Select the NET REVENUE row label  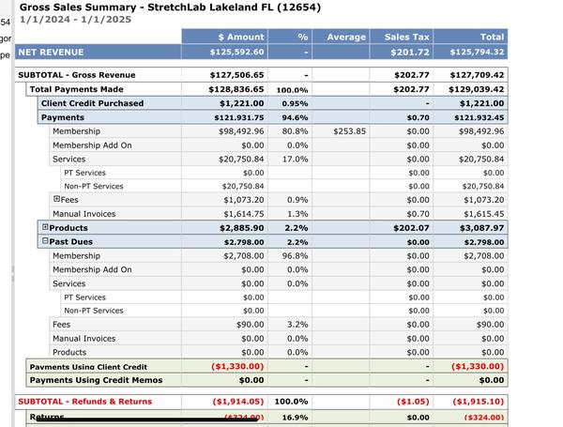tap(51, 53)
